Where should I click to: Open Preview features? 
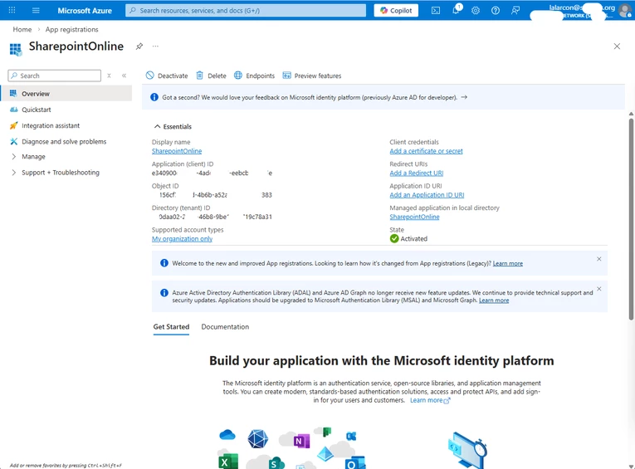click(312, 76)
